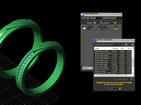Click the Diamond summary row at Gem Reporter bottom
Screen dimensions: 141x105
88,68
